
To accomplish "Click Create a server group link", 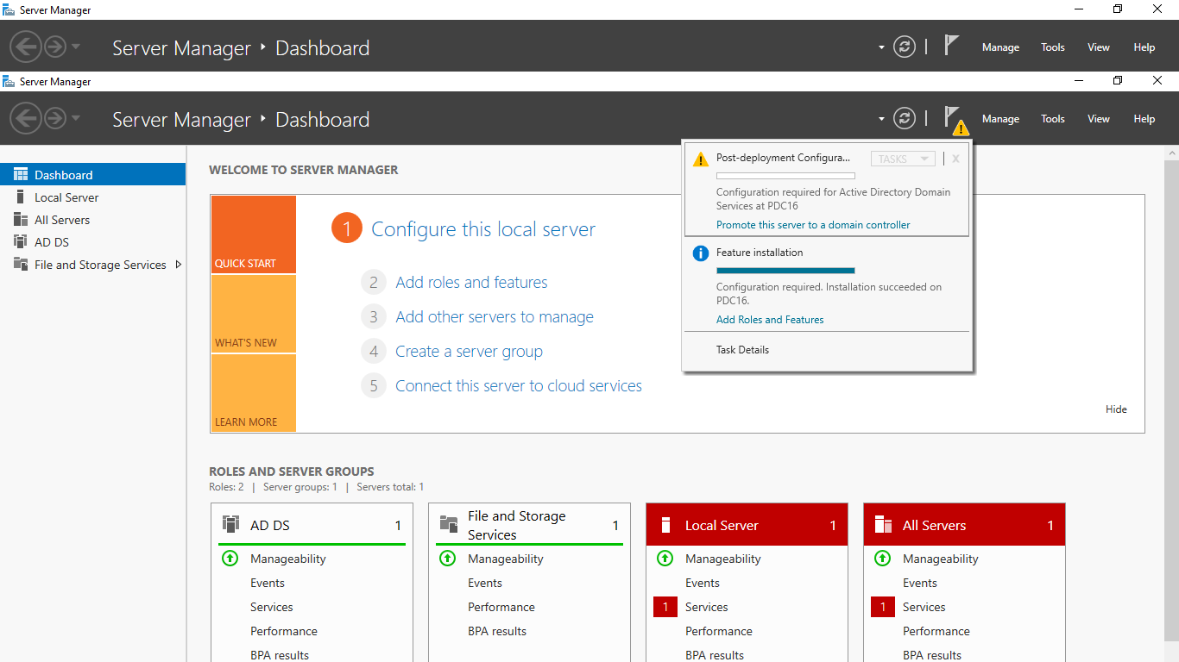I will pos(469,351).
